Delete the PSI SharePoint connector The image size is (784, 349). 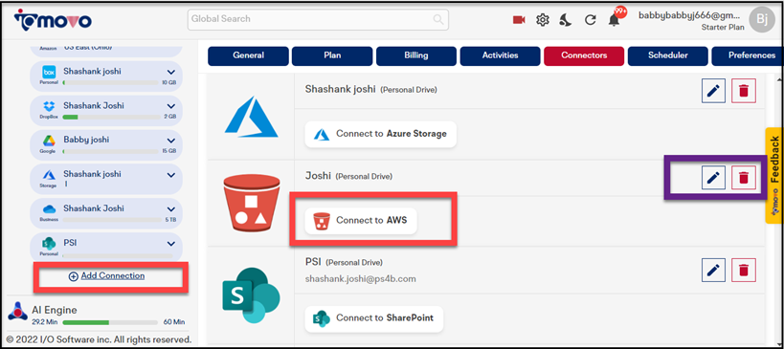744,270
